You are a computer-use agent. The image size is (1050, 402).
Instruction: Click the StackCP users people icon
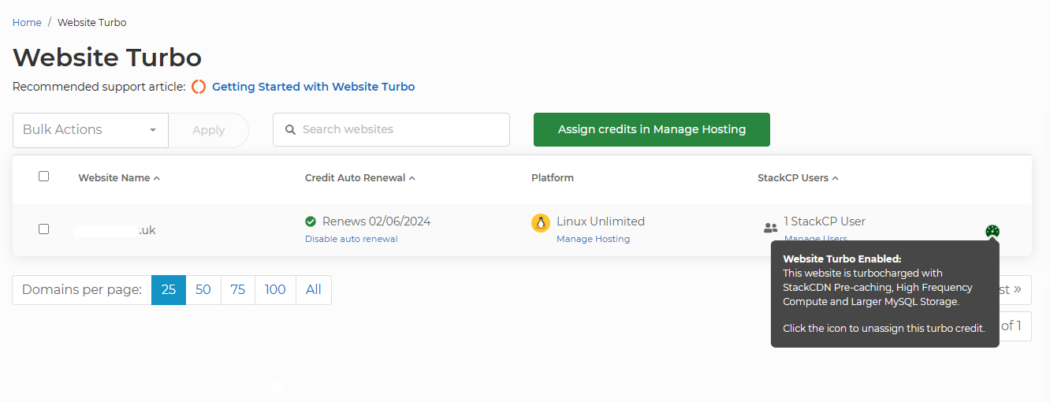click(x=770, y=228)
